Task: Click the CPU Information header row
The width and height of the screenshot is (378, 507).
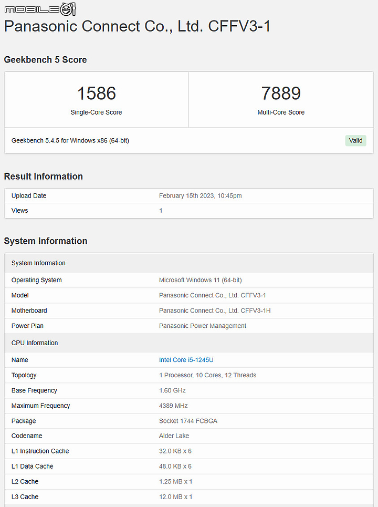Action: [189, 343]
